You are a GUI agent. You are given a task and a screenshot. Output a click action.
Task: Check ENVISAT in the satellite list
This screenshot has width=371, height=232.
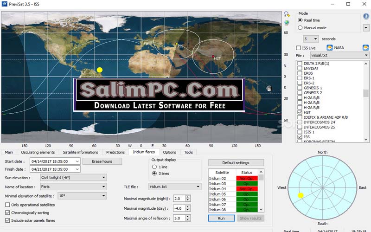pyautogui.click(x=300, y=68)
